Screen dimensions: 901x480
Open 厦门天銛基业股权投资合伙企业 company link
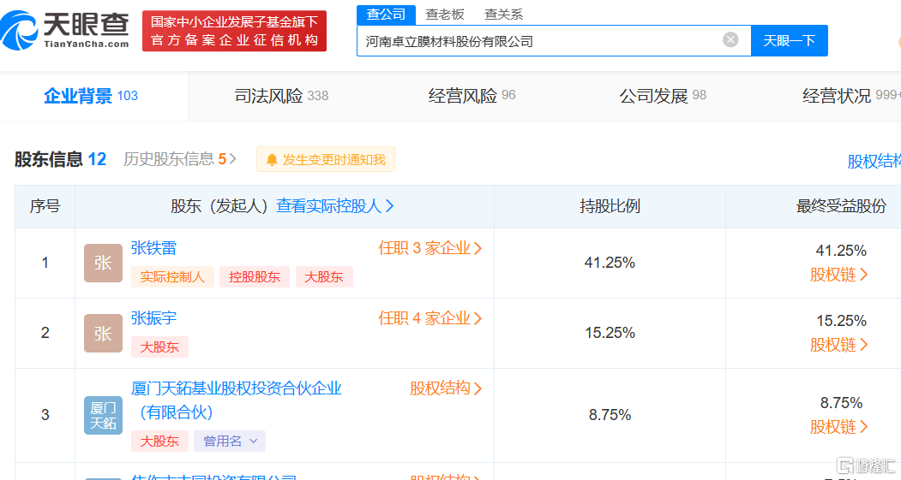pyautogui.click(x=236, y=400)
